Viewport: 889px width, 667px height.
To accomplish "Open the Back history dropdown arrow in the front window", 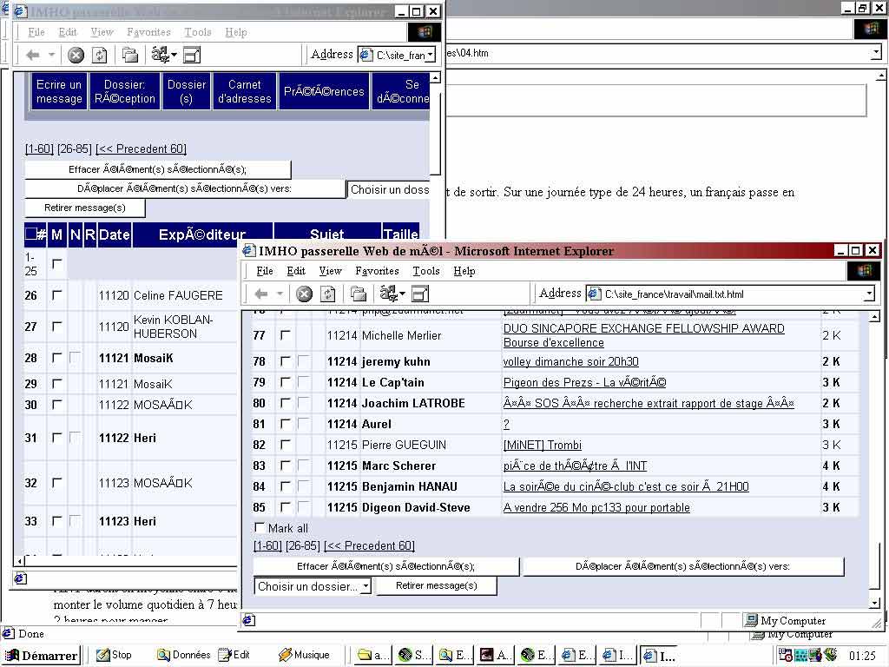I will [280, 294].
